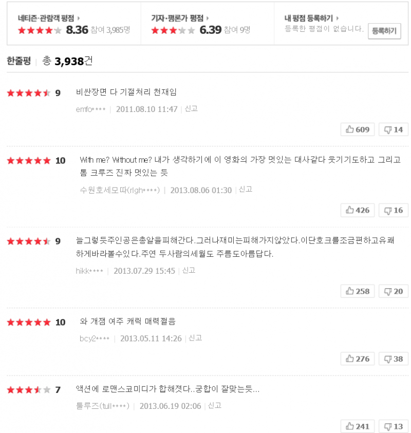This screenshot has width=411, height=433.
Task: Report the emfo**** review via 신고
Action: pyautogui.click(x=191, y=109)
